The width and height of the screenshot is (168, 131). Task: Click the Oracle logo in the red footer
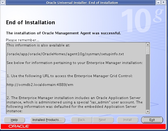(19, 126)
